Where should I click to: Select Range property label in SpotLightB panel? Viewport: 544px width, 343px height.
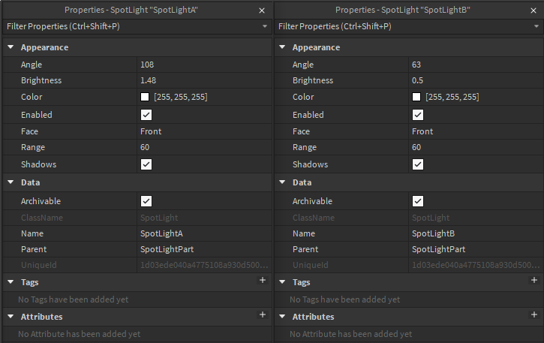[305, 147]
